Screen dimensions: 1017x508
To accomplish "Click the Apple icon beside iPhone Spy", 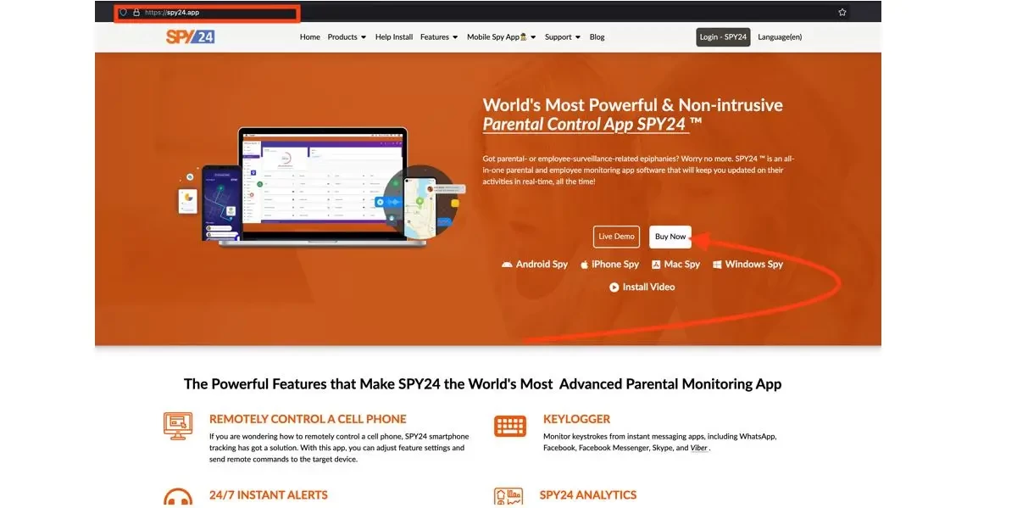I will point(584,265).
